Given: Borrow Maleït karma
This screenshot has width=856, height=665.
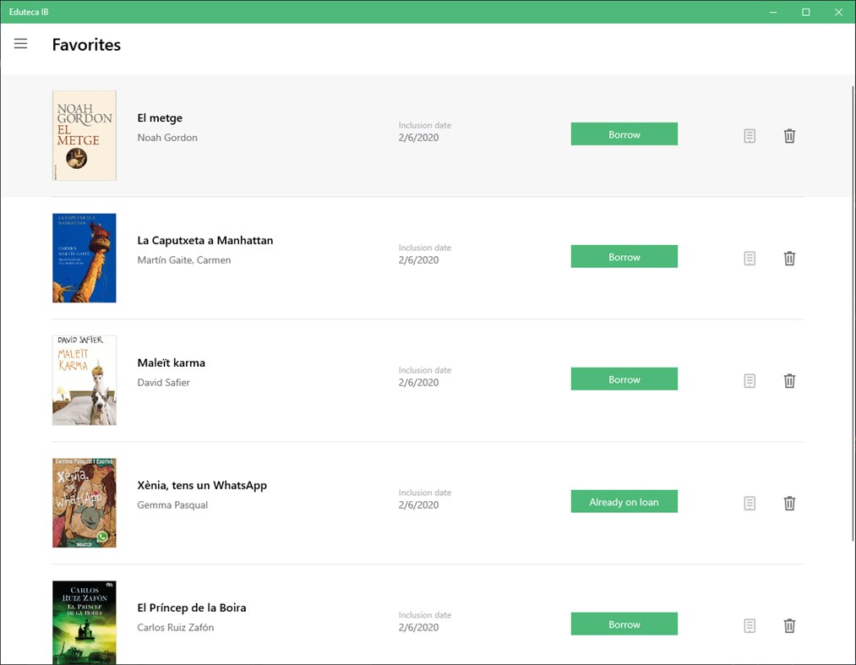Looking at the screenshot, I should tap(624, 379).
